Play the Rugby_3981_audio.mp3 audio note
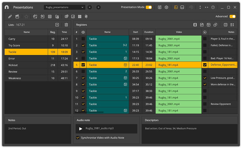The height and width of the screenshot is (148, 242). pos(81,129)
